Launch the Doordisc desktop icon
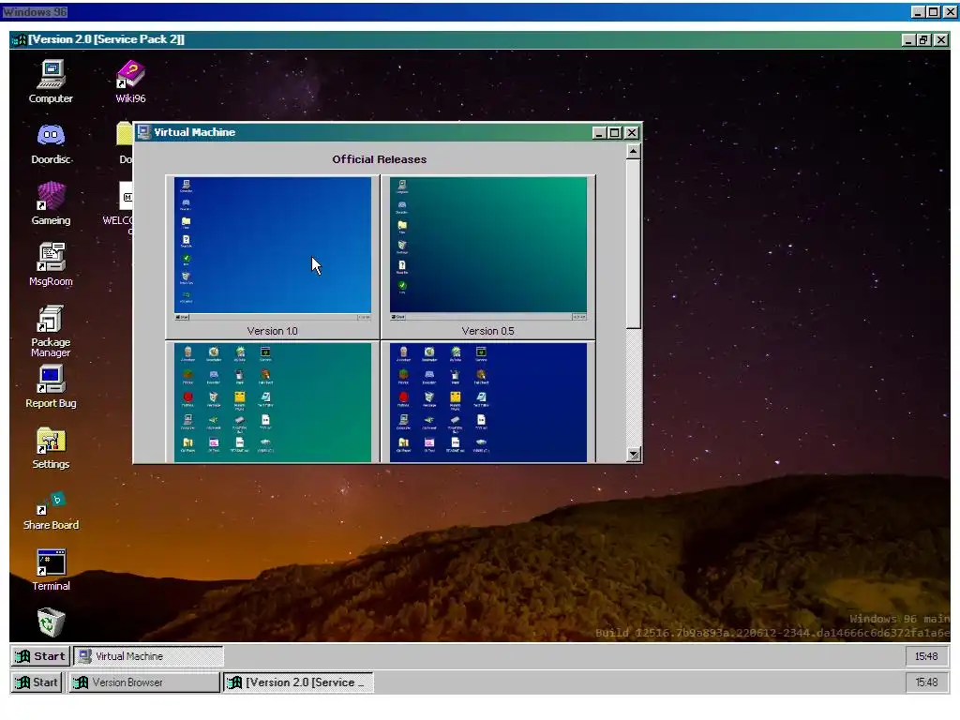 pos(51,142)
